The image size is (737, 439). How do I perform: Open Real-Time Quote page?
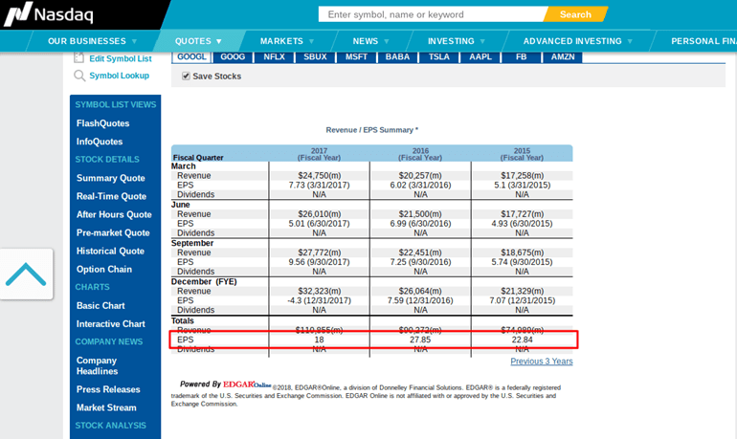[x=111, y=197]
